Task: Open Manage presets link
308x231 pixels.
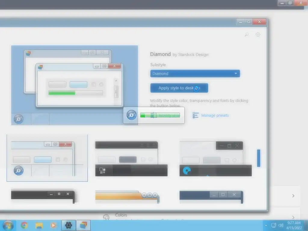Action: (x=215, y=115)
